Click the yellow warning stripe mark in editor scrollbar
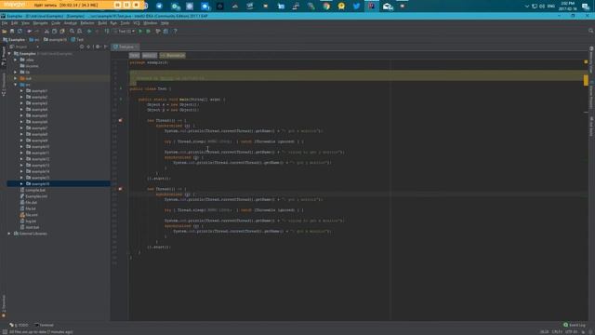This screenshot has width=595, height=335. pos(586,80)
